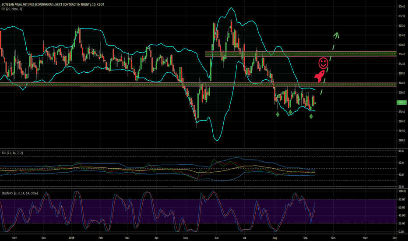
Task: Click the Jun label on time axis
Action: click(x=217, y=238)
